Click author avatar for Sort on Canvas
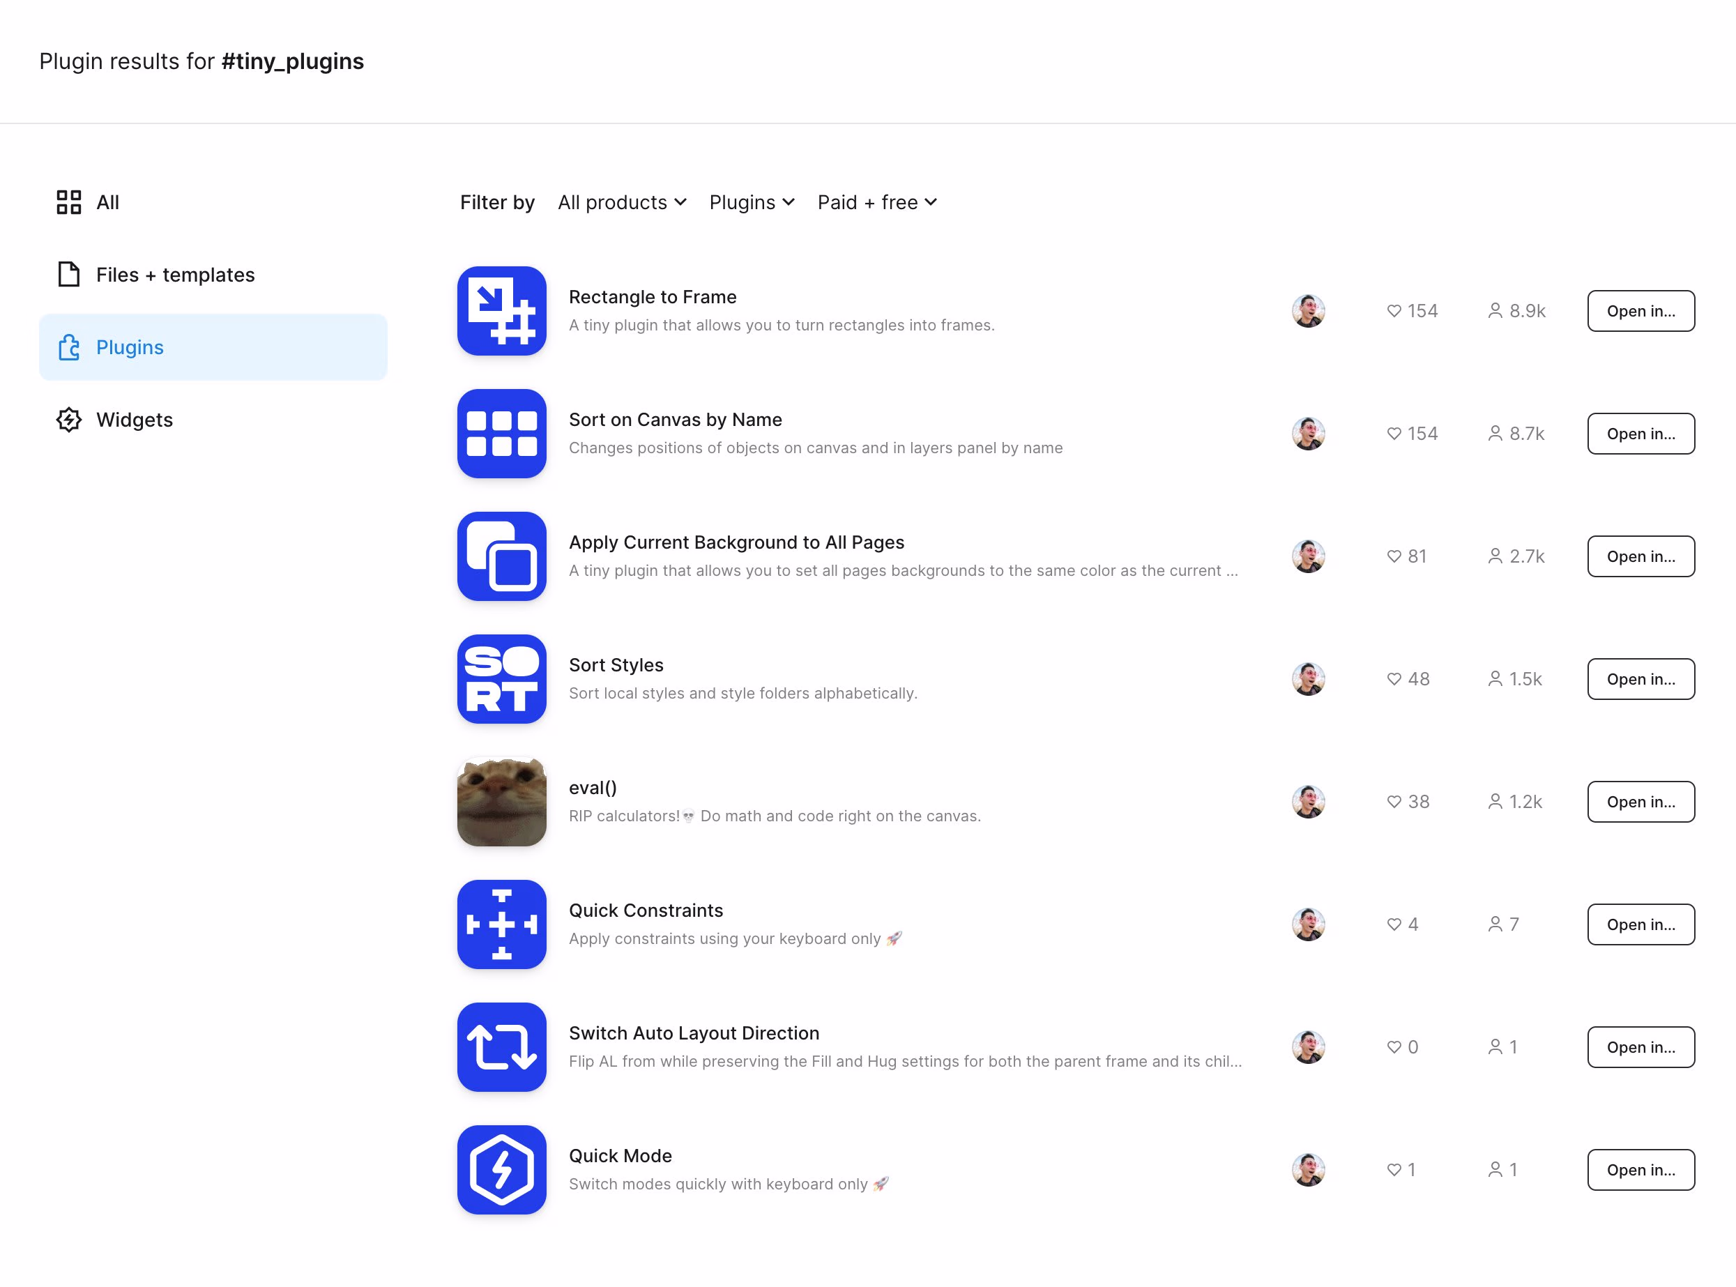The height and width of the screenshot is (1287, 1736). pos(1307,433)
